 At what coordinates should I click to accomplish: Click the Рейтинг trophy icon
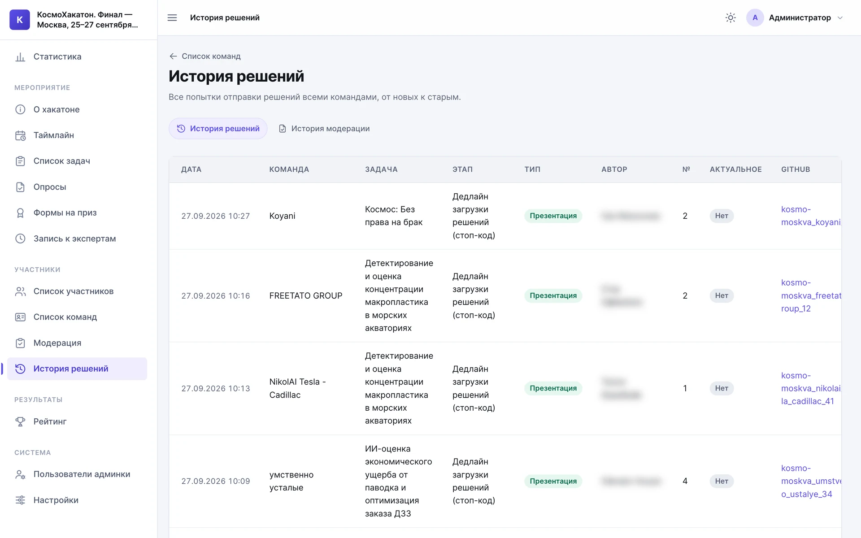20,421
